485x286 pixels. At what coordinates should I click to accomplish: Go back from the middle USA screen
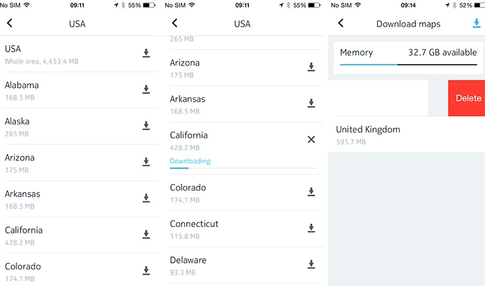[175, 23]
